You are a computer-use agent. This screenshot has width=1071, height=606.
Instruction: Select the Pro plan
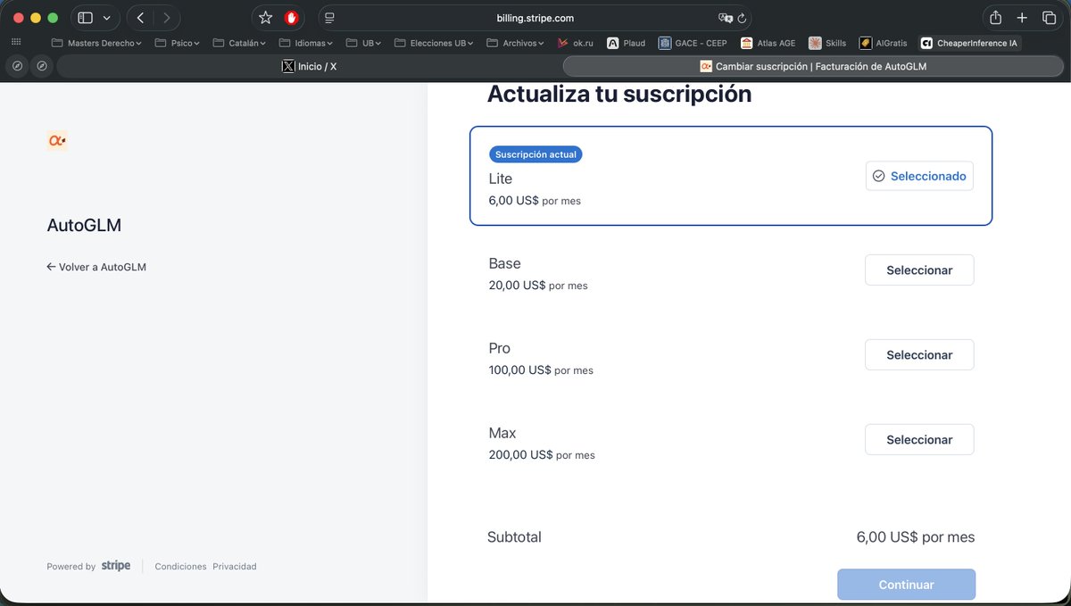point(919,354)
